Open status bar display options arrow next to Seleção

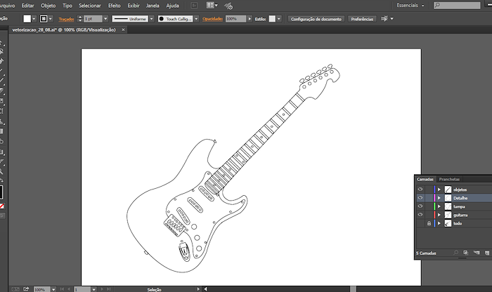click(x=198, y=289)
